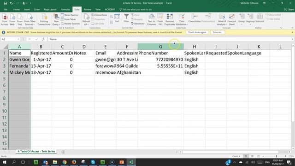Click Text to Columns
This screenshot has height=166, width=295.
click(152, 19)
